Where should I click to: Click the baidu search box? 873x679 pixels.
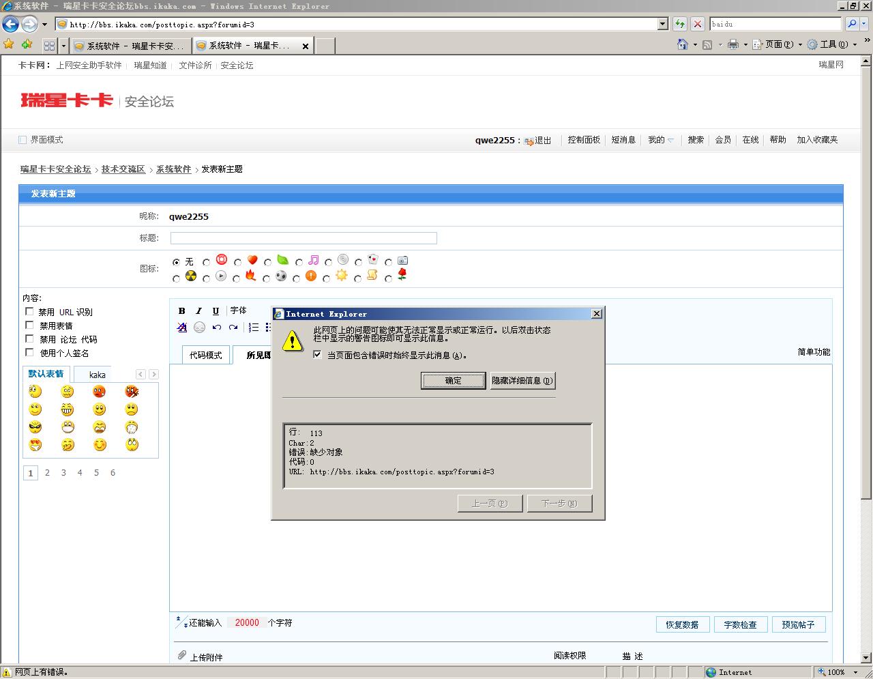(x=775, y=24)
